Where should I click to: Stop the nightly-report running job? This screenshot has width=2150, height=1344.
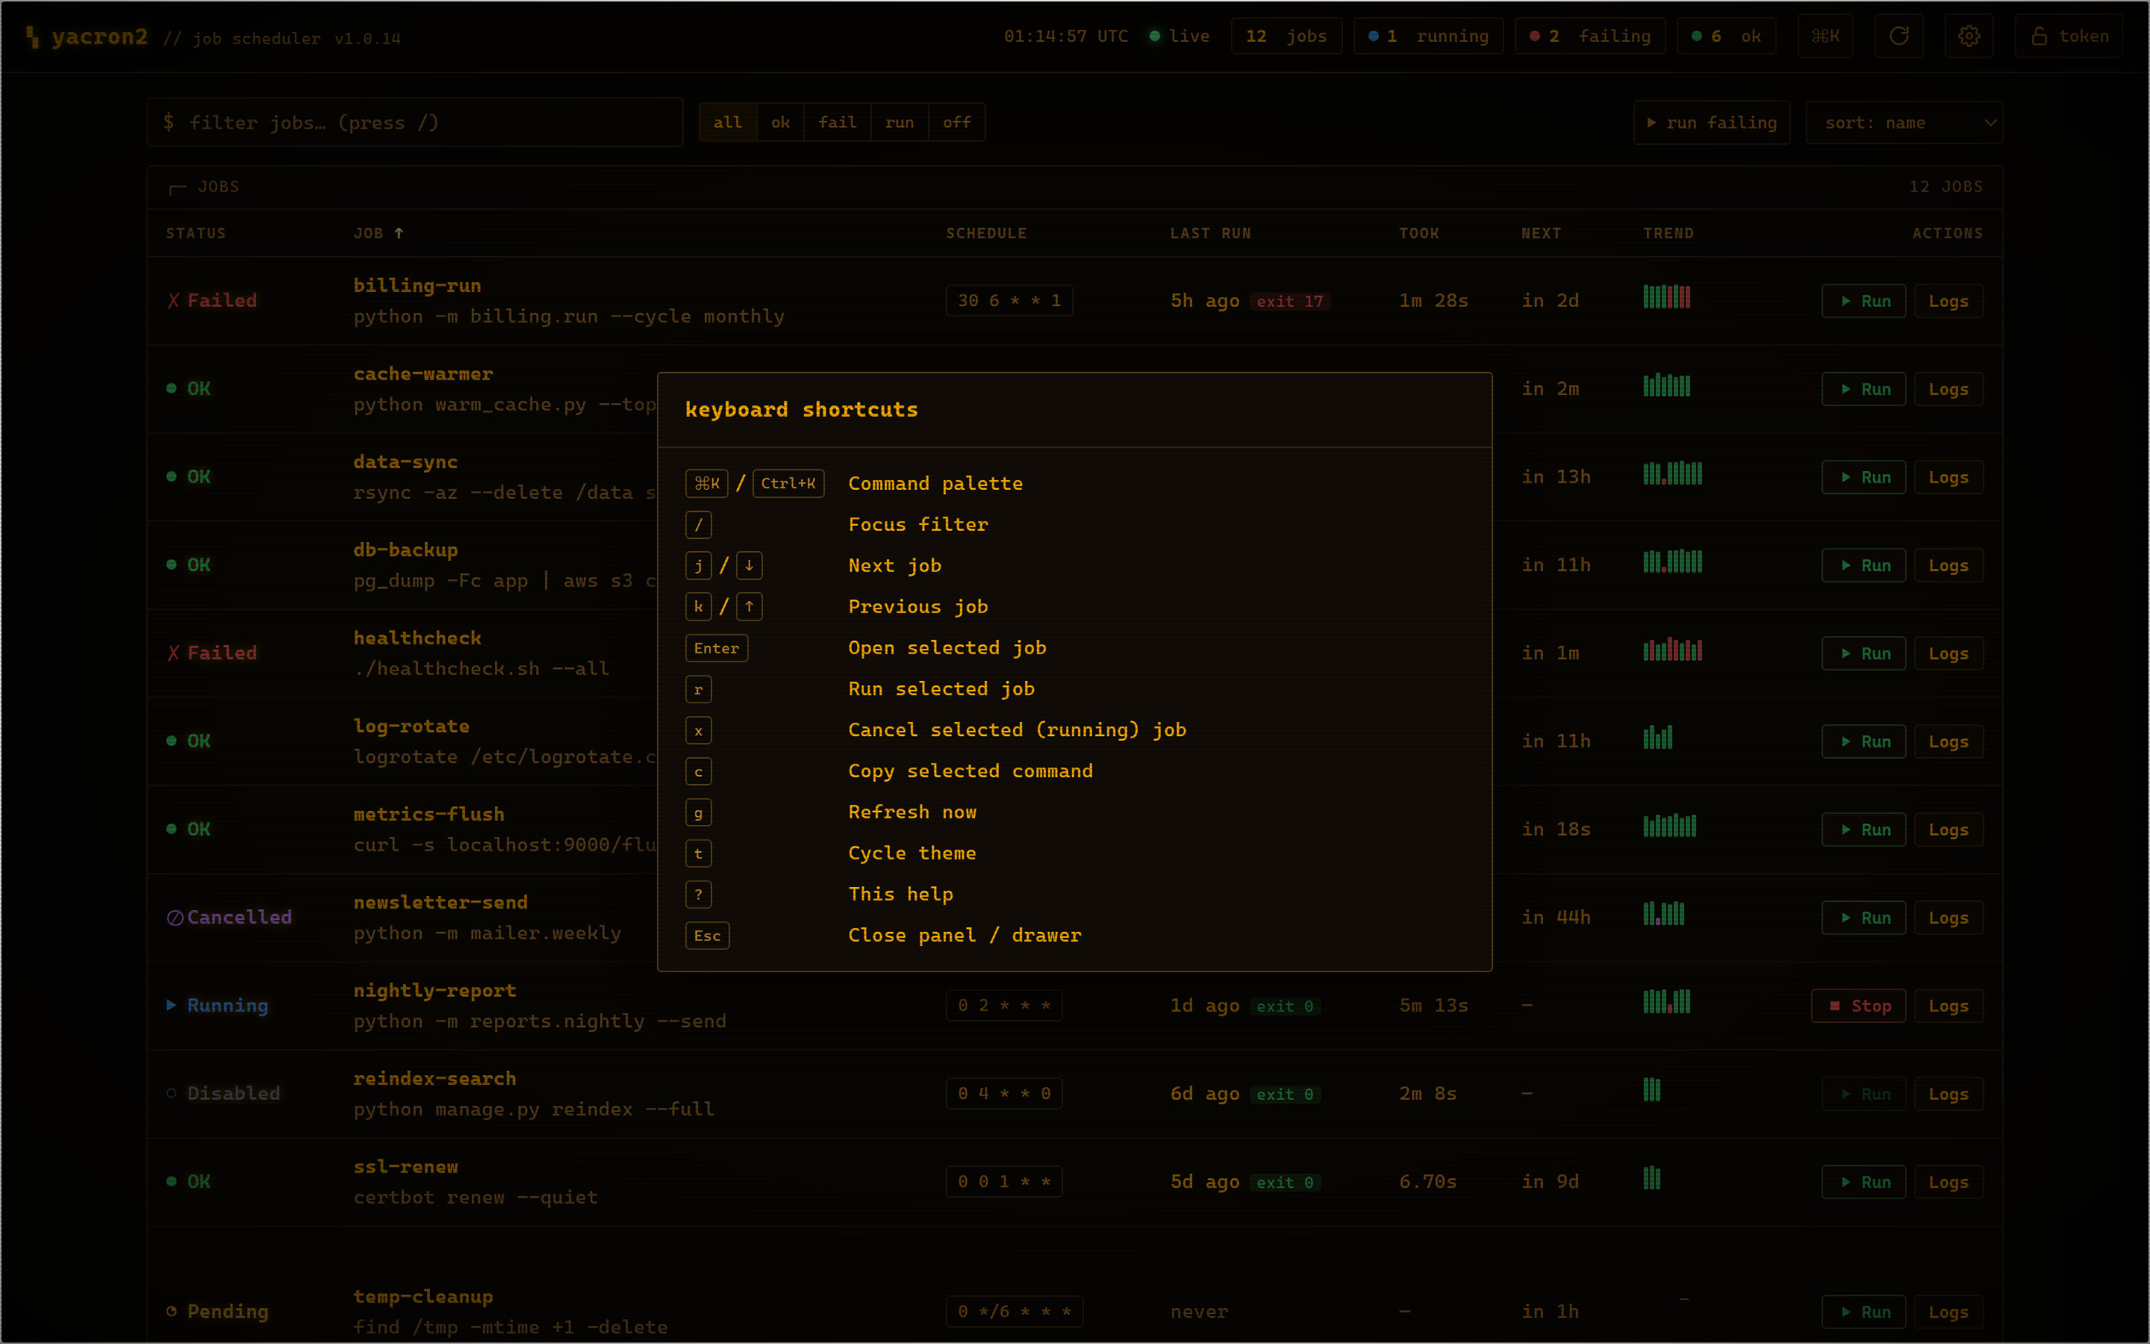pyautogui.click(x=1859, y=1005)
